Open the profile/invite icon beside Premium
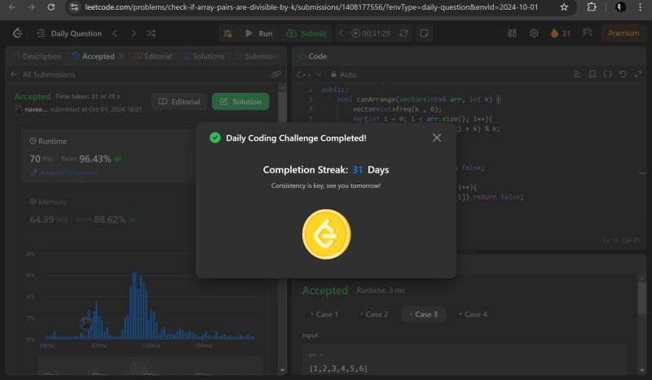The height and width of the screenshot is (380, 652). pyautogui.click(x=587, y=33)
